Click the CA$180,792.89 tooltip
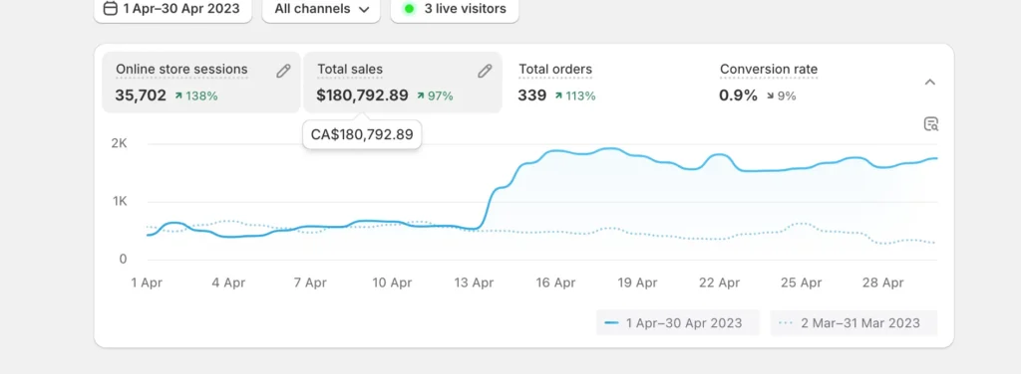 (x=362, y=134)
